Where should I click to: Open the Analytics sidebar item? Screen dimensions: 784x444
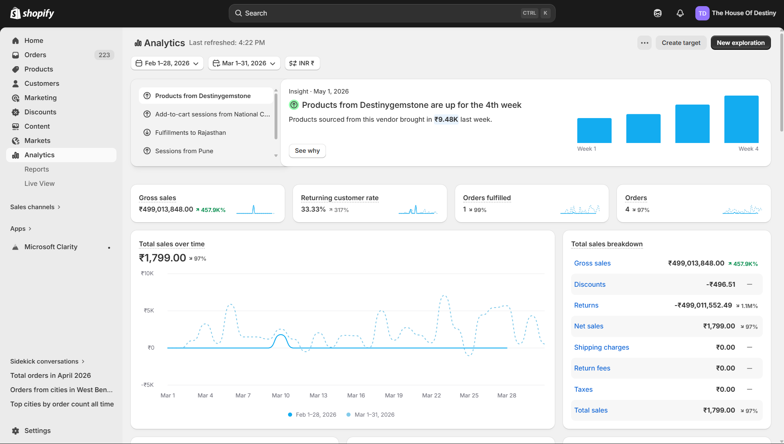coord(61,155)
